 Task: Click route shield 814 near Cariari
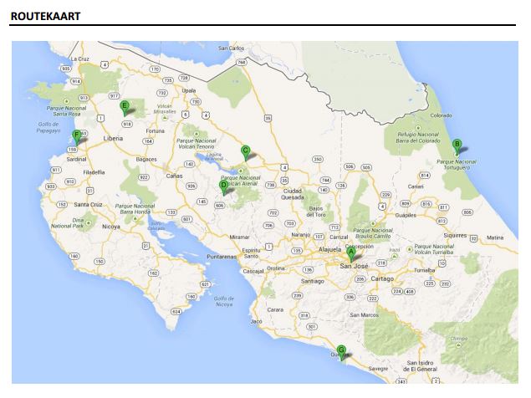[425, 175]
